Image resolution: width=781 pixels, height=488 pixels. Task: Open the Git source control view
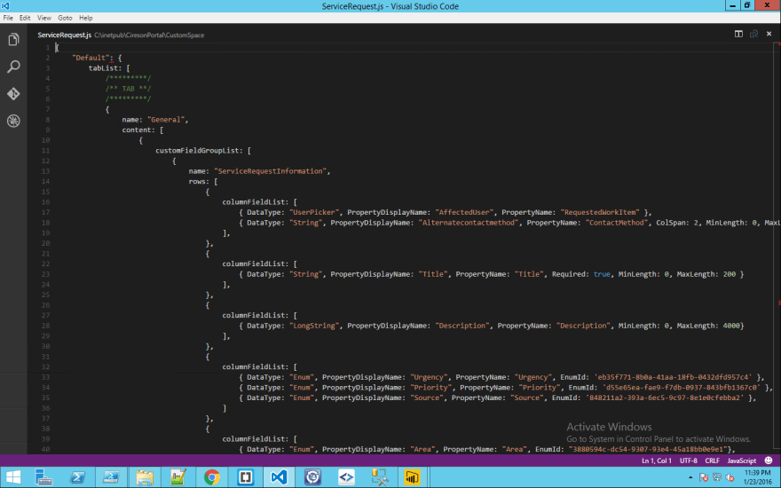coord(13,94)
